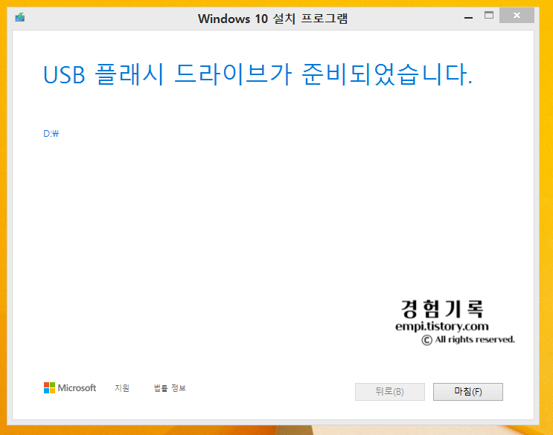Maximize the Windows 10 setup window
Screen dimensions: 553x435
tap(489, 15)
